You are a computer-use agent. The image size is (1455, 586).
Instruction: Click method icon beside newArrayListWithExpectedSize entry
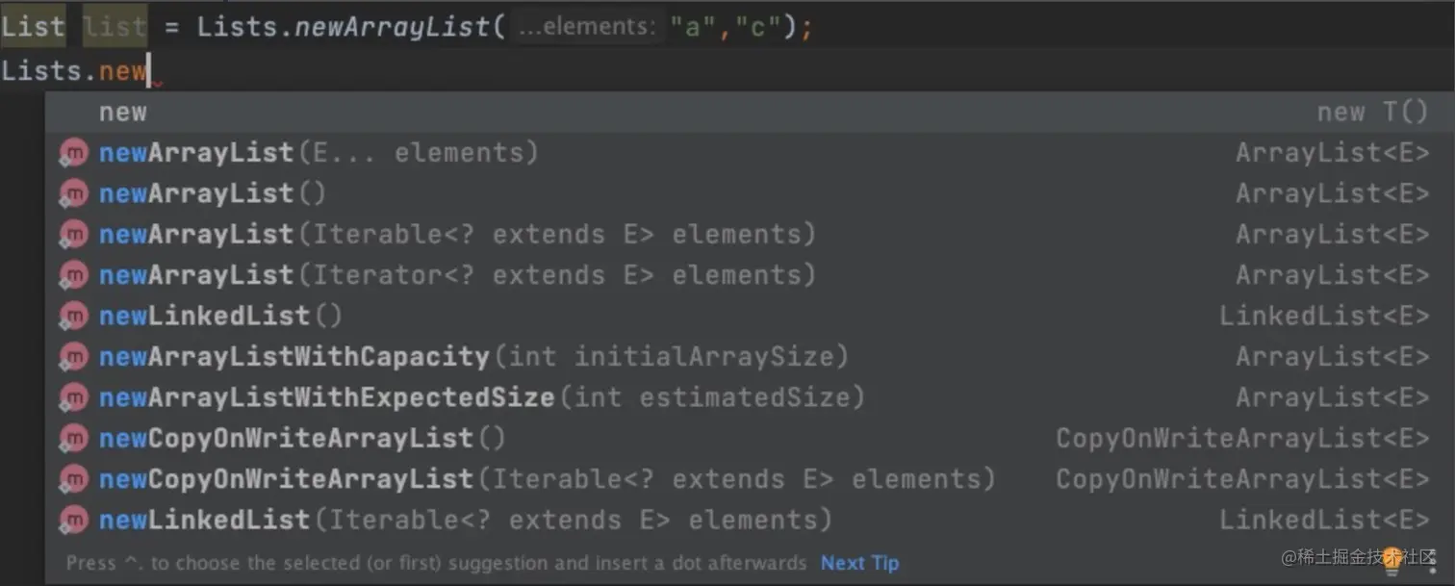click(73, 397)
